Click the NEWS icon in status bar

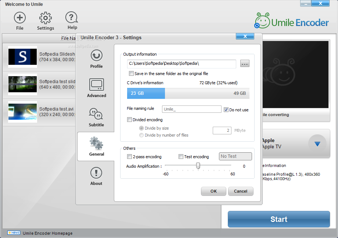point(14,233)
